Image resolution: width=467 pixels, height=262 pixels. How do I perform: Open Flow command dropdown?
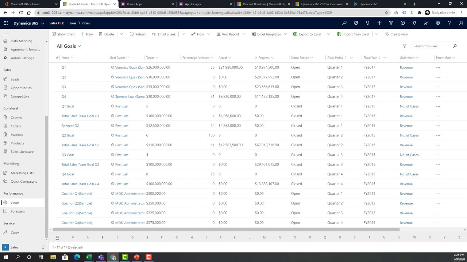(x=209, y=34)
